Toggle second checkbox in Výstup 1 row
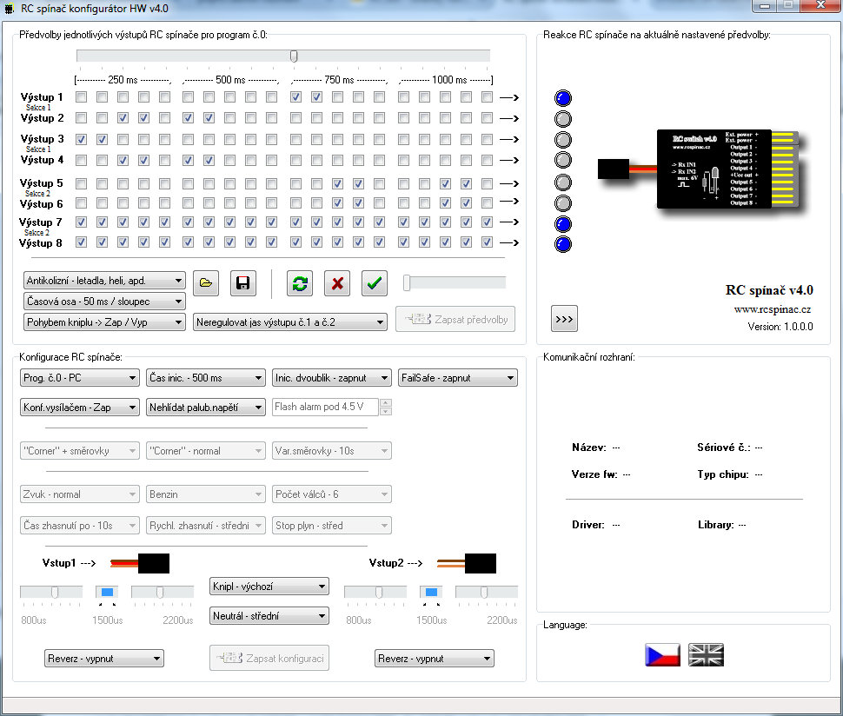 click(x=103, y=97)
